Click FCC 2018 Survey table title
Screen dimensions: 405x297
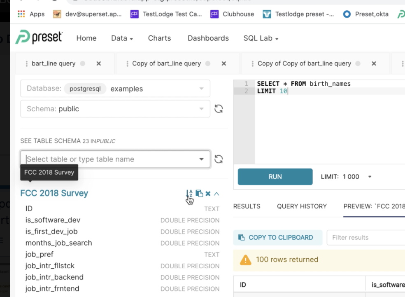tap(54, 193)
